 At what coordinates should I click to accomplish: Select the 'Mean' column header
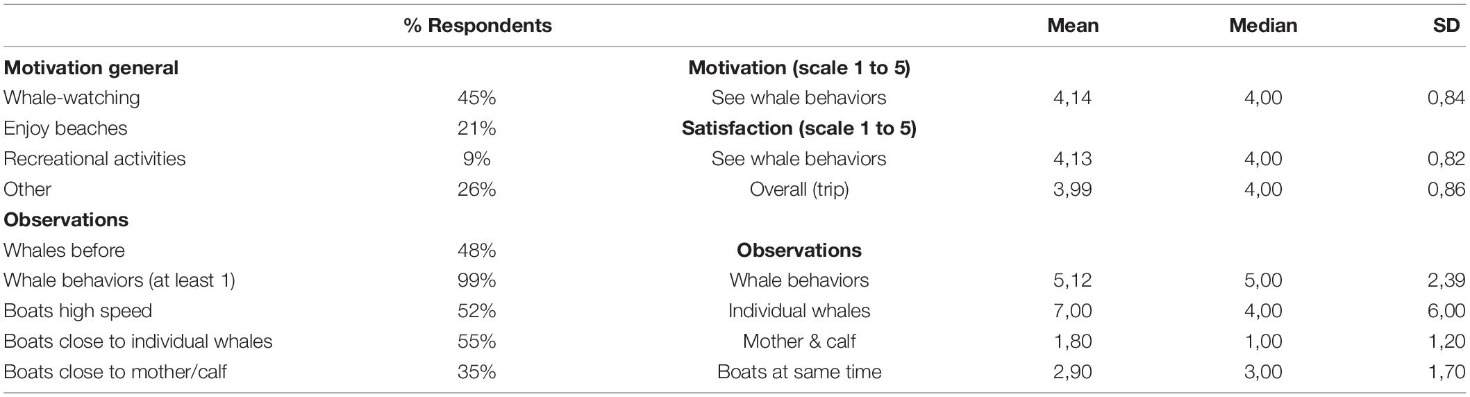(1073, 26)
